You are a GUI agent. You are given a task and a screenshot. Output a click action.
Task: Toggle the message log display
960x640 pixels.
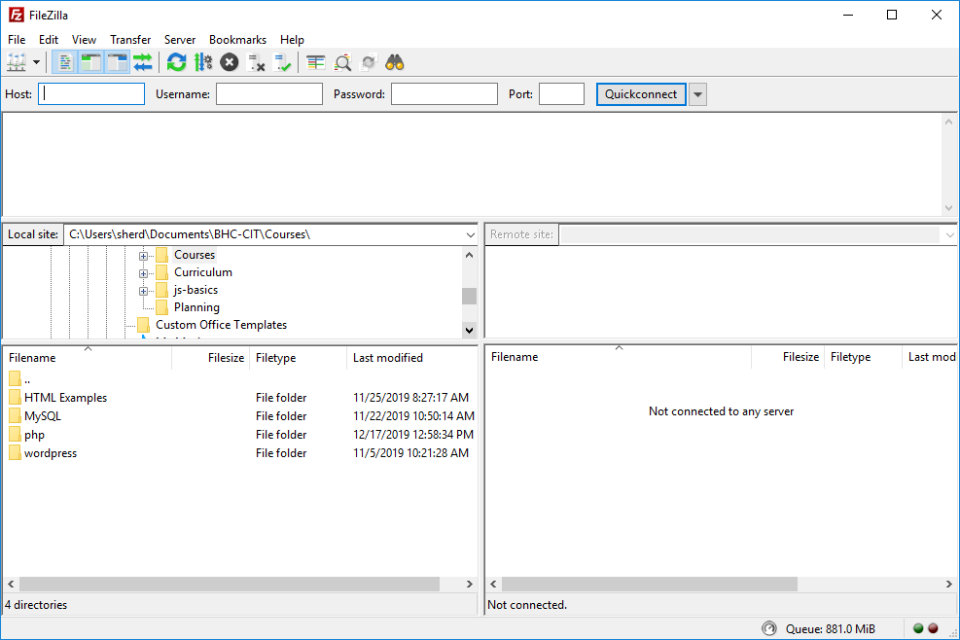(65, 62)
